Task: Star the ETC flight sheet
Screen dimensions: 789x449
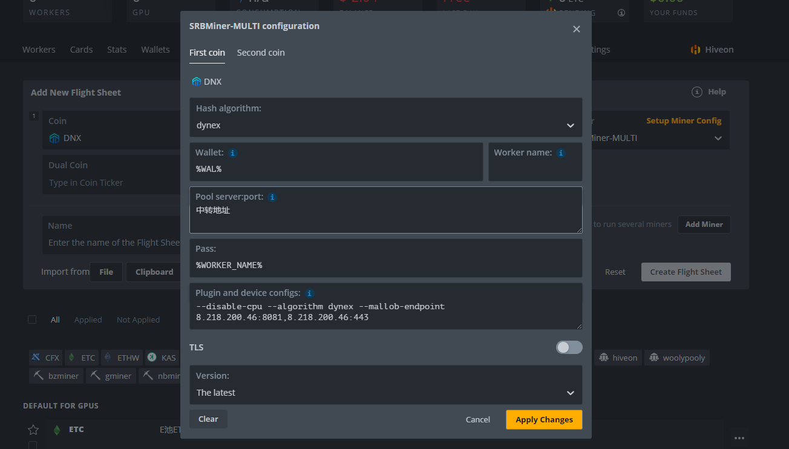Action: 33,430
